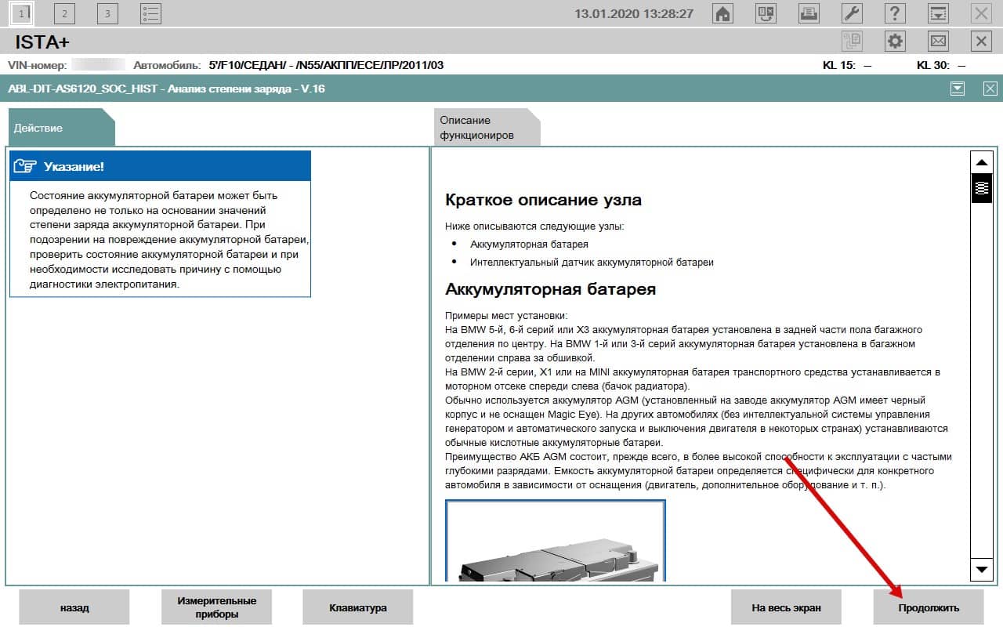Viewport: 1003px width, 627px height.
Task: Switch to session tab 2
Action: [x=64, y=13]
